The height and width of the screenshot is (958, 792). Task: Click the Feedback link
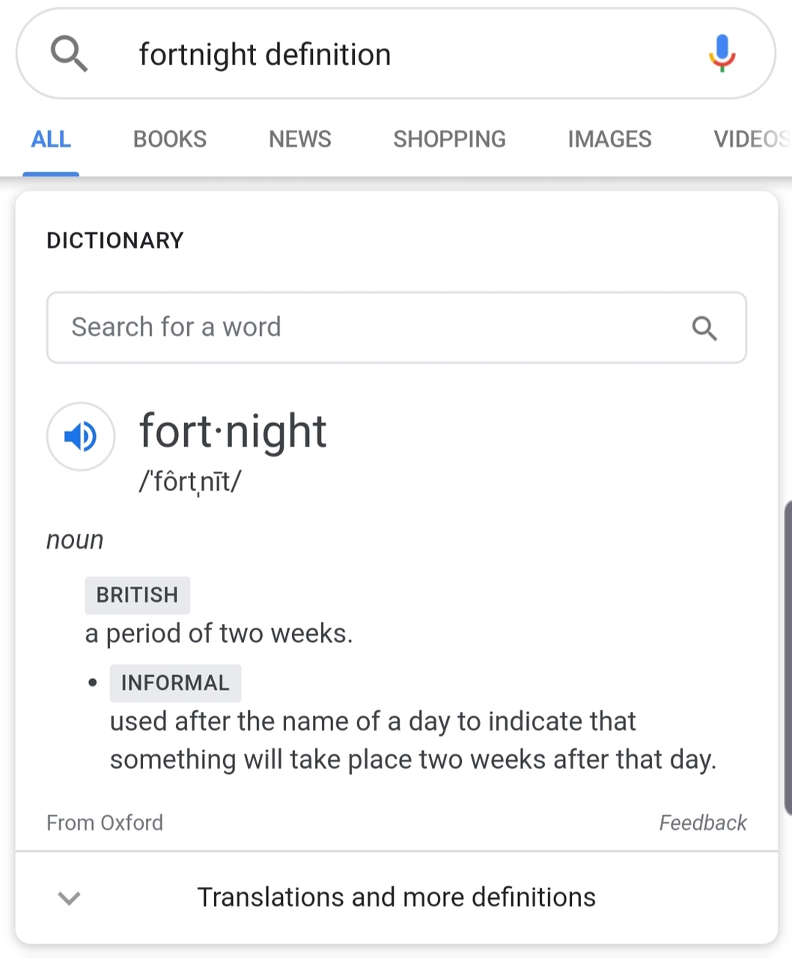702,823
